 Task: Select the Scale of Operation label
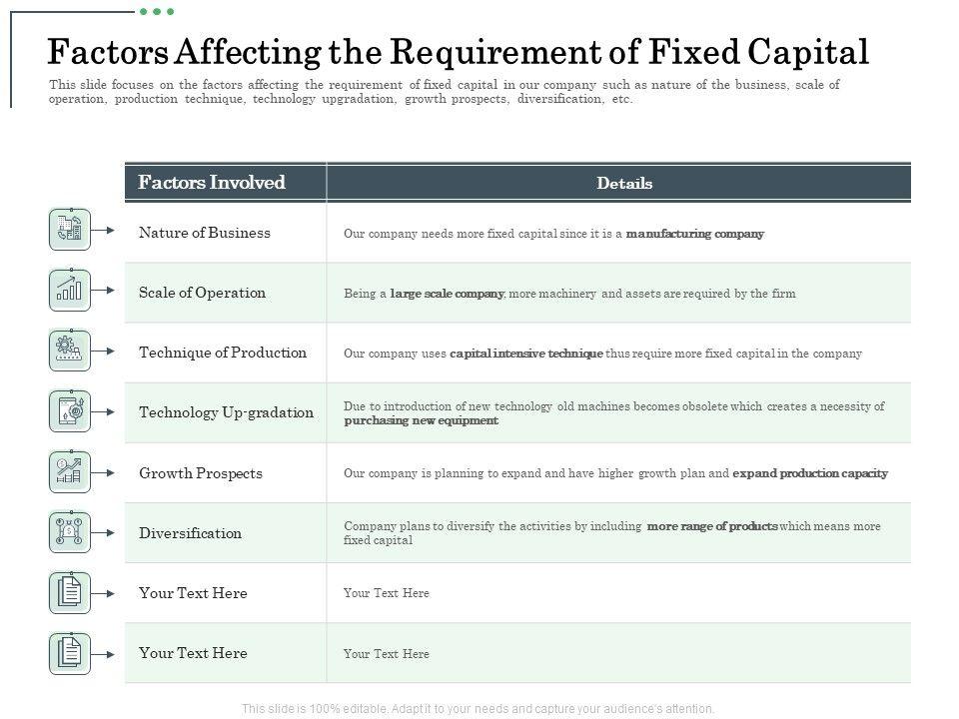(203, 293)
